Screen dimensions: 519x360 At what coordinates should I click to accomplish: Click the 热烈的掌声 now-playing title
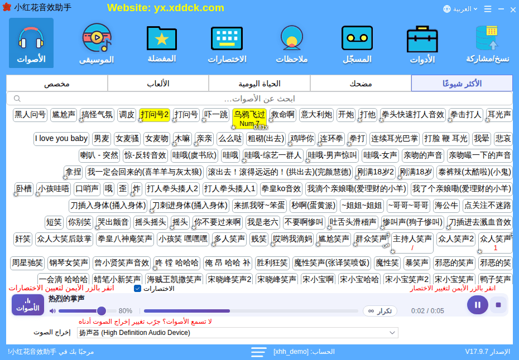(x=66, y=299)
